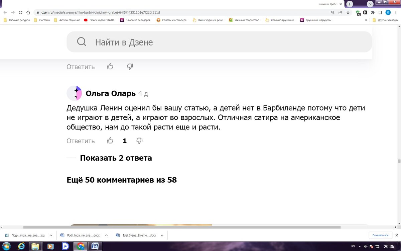This screenshot has width=401, height=251.
Task: Open the browser side panel icon
Action: point(380,12)
